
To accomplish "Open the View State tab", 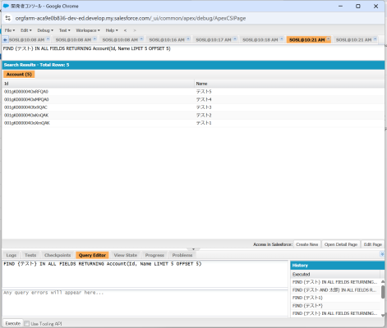I will 126,255.
